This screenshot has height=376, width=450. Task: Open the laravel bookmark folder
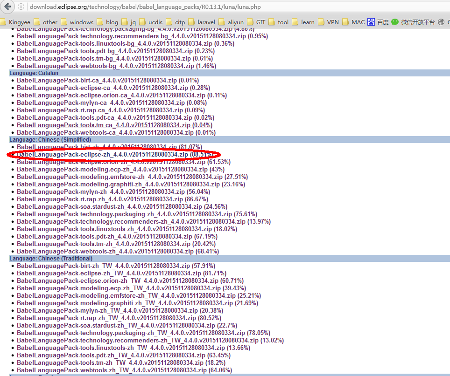click(x=202, y=22)
